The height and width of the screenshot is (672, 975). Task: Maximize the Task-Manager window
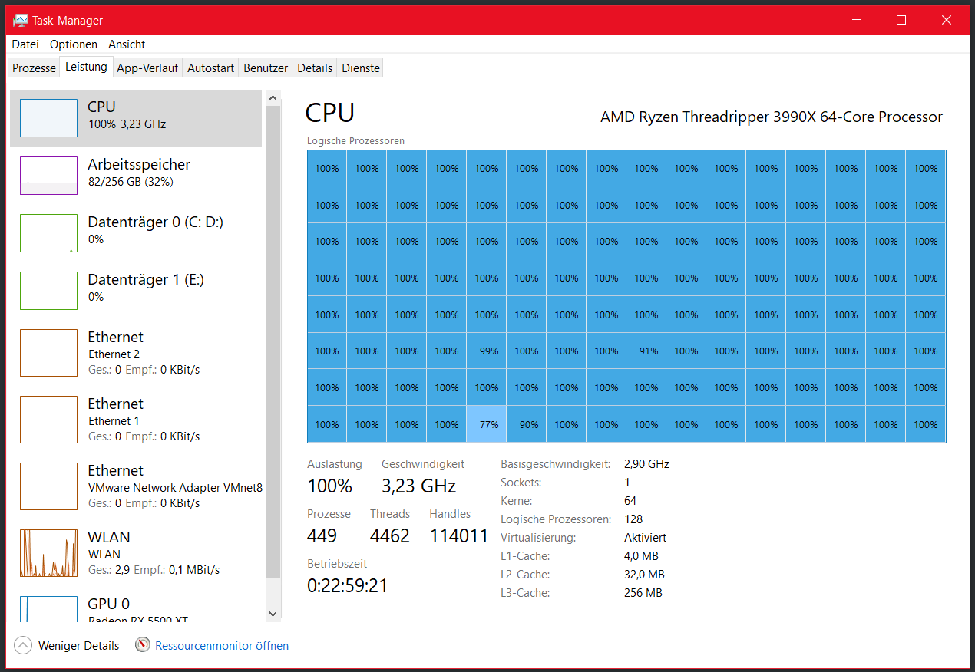coord(902,20)
